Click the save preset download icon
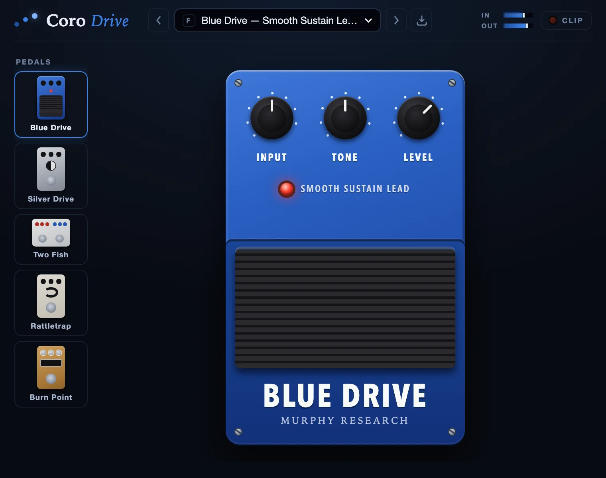 click(422, 20)
